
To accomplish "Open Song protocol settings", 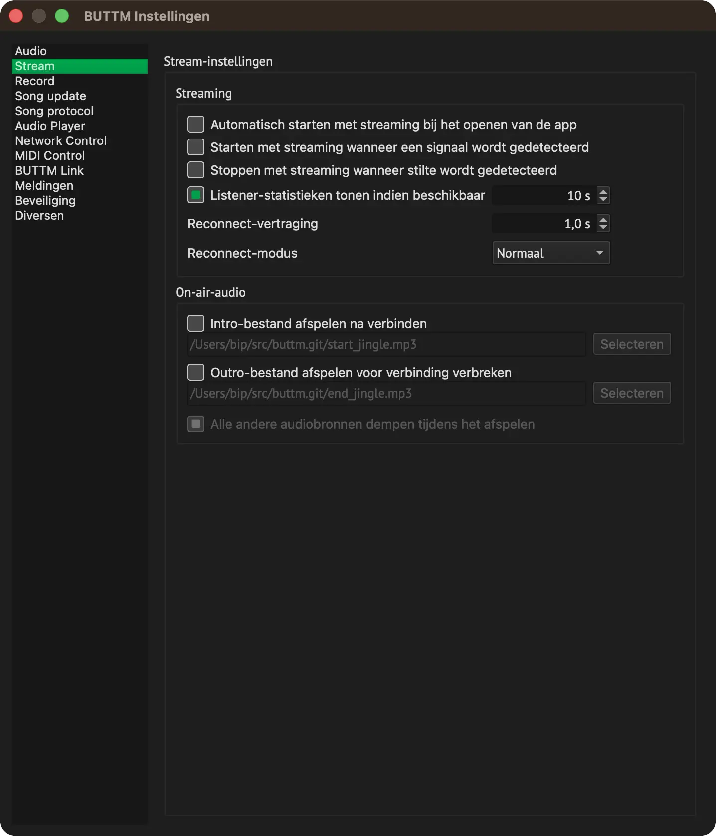I will [x=80, y=111].
